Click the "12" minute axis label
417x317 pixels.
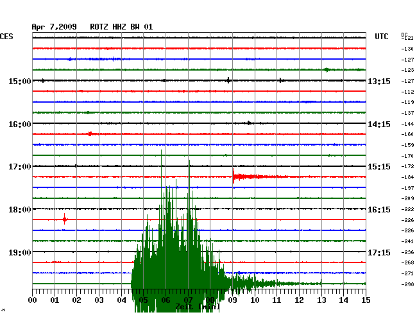pos(299,300)
